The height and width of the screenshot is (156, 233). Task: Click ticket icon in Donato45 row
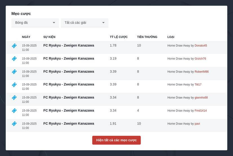pyautogui.click(x=14, y=46)
